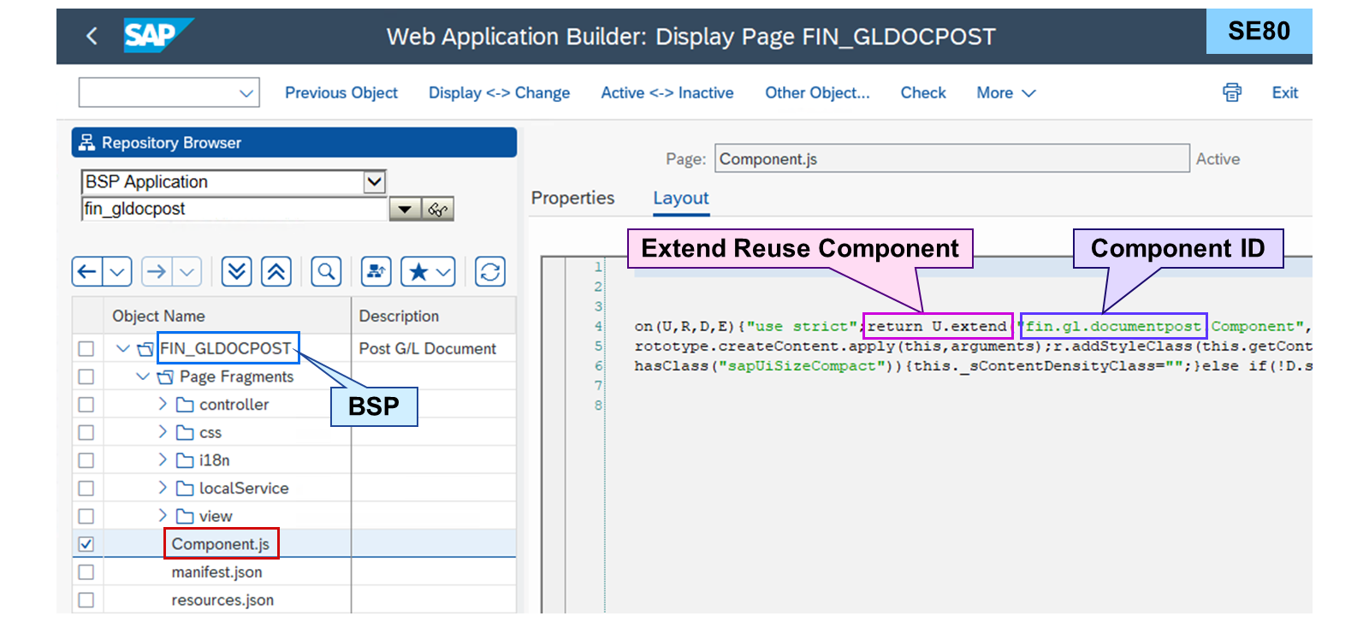Tick the checkbox for i18n row
This screenshot has width=1369, height=622.
tap(86, 460)
